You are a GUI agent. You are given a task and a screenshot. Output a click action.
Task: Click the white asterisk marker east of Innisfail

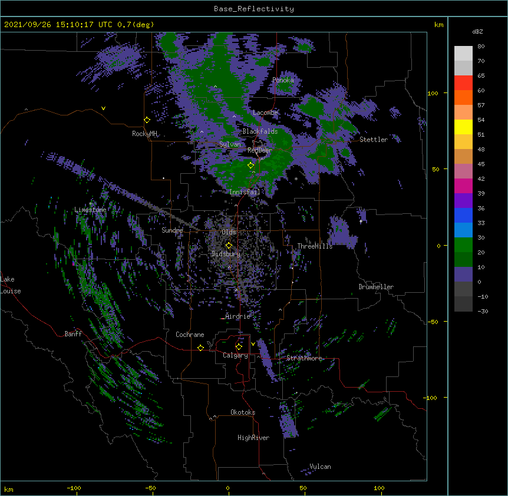tap(296, 179)
